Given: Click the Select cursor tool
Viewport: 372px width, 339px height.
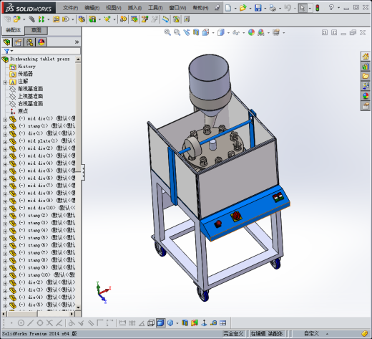Looking at the screenshot, I should 303,8.
